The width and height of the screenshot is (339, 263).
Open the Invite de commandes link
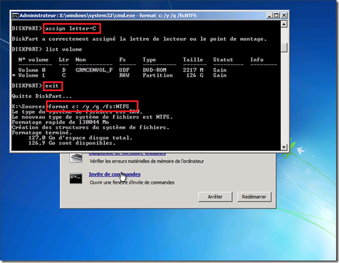click(115, 175)
